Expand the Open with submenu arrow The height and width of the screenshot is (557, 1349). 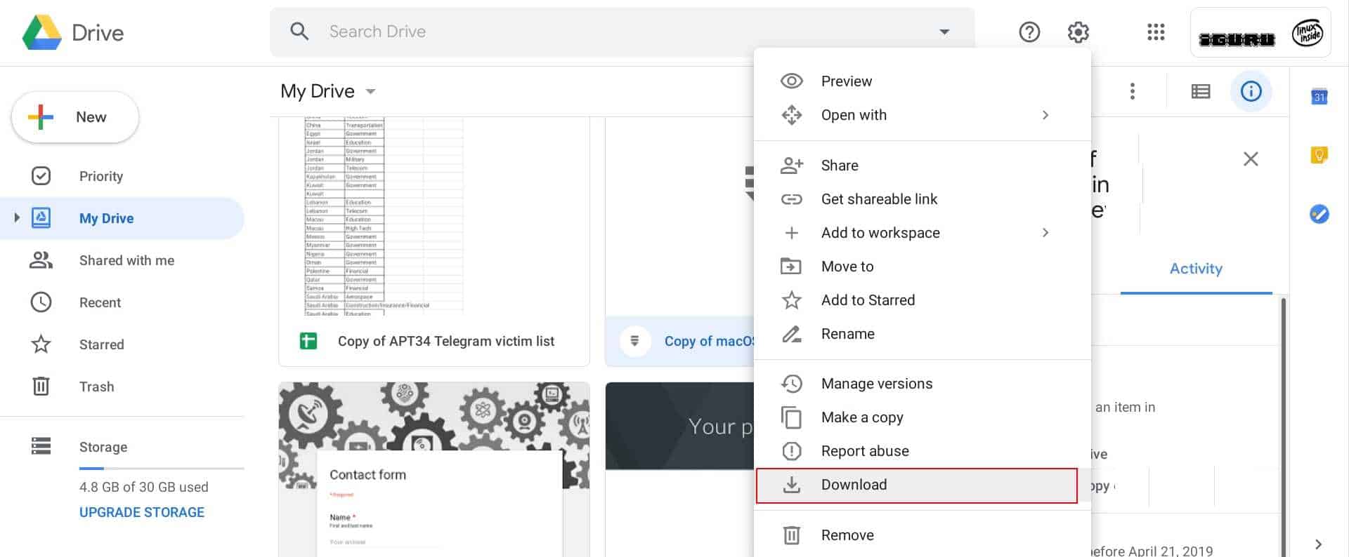point(1045,115)
